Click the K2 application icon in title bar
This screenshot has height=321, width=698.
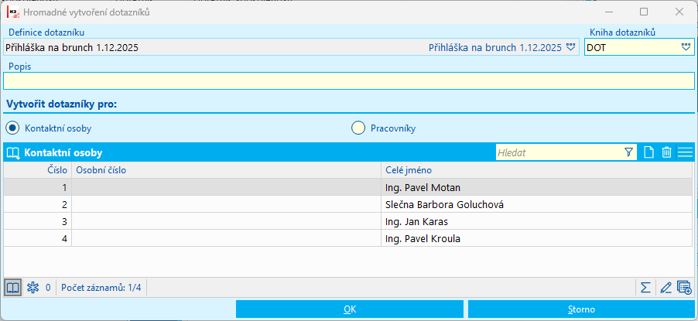pyautogui.click(x=14, y=12)
